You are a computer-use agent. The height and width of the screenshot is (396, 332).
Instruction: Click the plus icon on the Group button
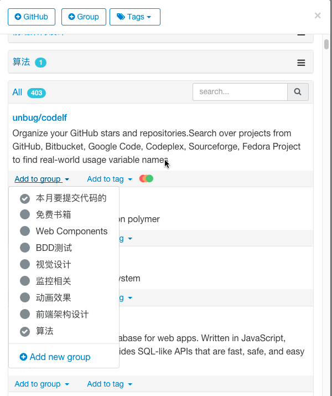pos(71,17)
